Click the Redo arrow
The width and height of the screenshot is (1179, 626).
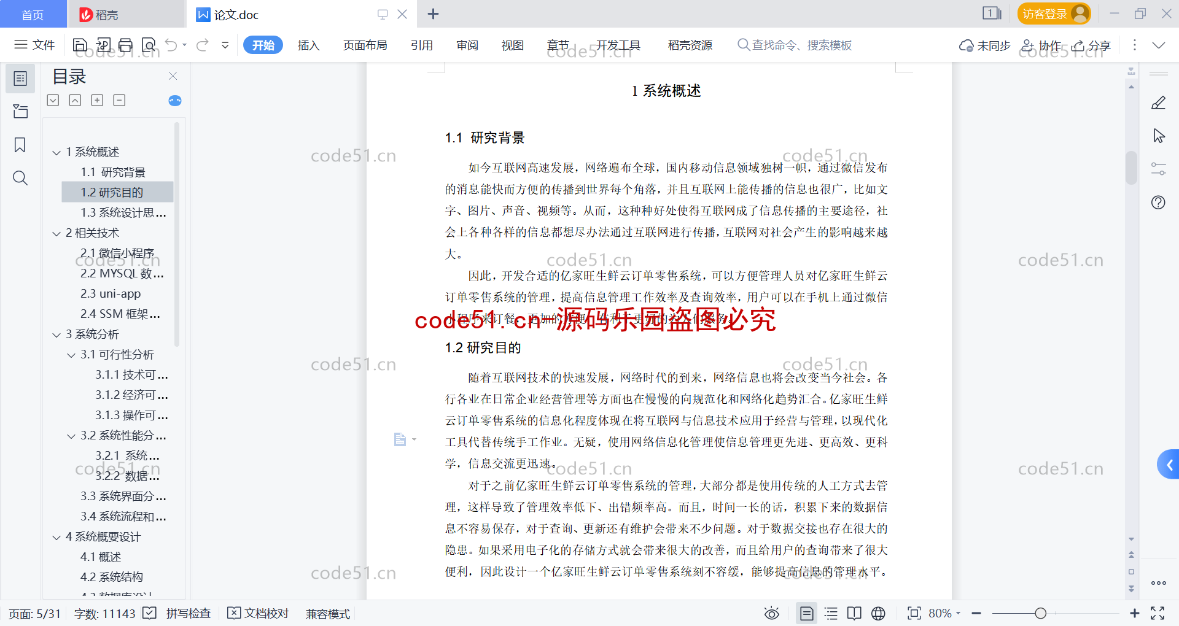coord(203,45)
